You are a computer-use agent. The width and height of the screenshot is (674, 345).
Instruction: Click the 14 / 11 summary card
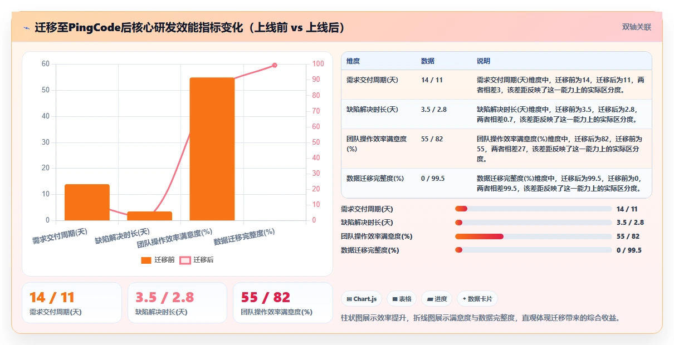[x=72, y=303]
